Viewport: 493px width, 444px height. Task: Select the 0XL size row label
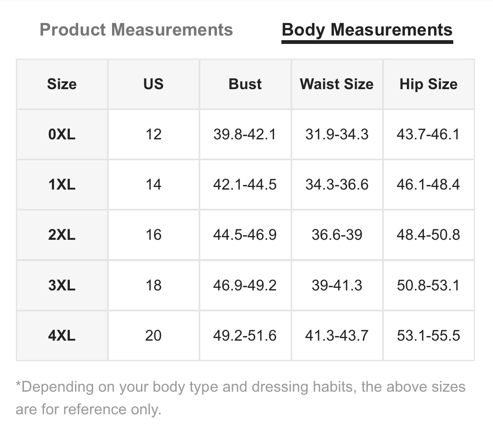pos(62,134)
